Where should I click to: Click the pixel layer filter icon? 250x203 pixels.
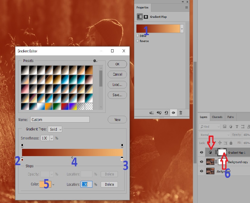(x=225, y=126)
